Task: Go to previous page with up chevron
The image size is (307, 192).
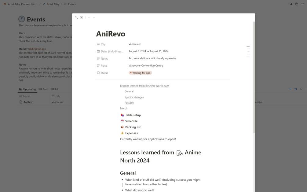Action: pyautogui.click(x=89, y=18)
